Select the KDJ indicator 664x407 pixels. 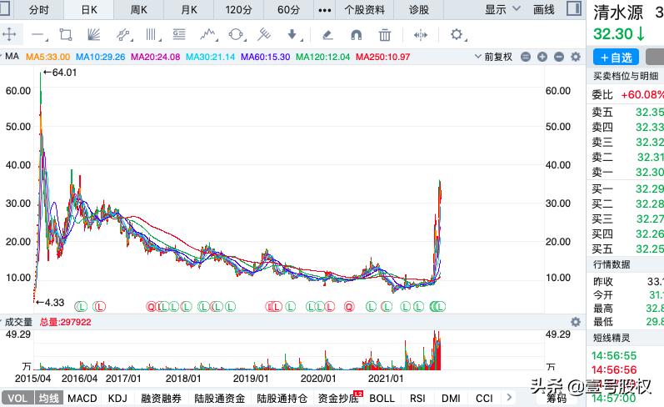(117, 398)
